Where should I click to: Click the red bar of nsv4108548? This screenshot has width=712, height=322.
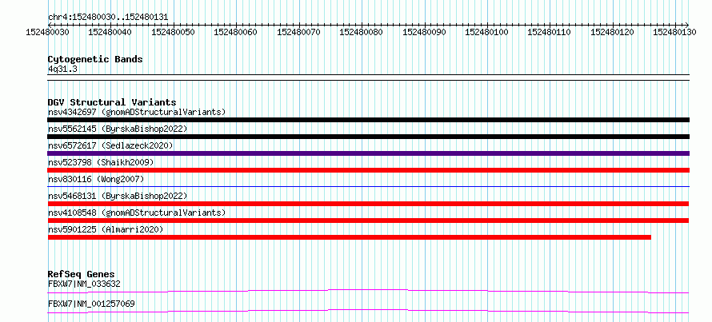pos(368,221)
